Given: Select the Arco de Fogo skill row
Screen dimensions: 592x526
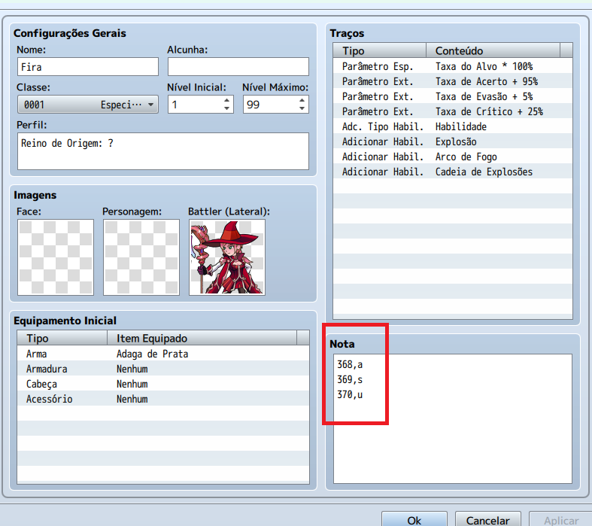Looking at the screenshot, I should pyautogui.click(x=453, y=157).
